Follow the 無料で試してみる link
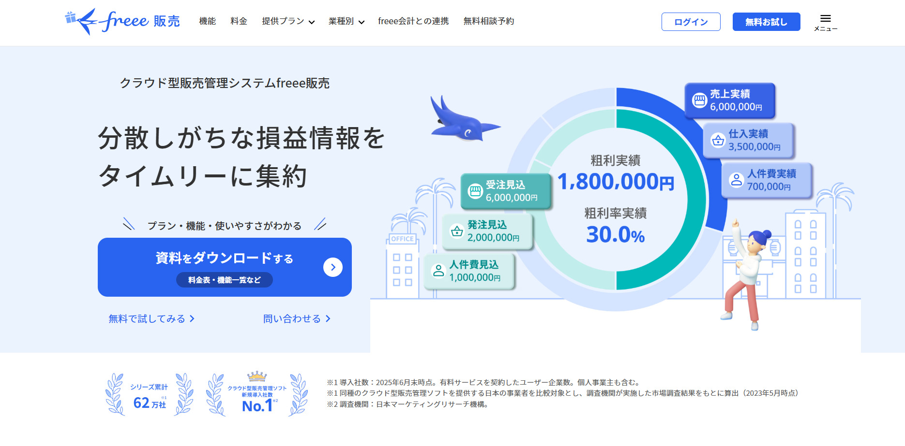Viewport: 905px width, 446px height. pyautogui.click(x=151, y=319)
